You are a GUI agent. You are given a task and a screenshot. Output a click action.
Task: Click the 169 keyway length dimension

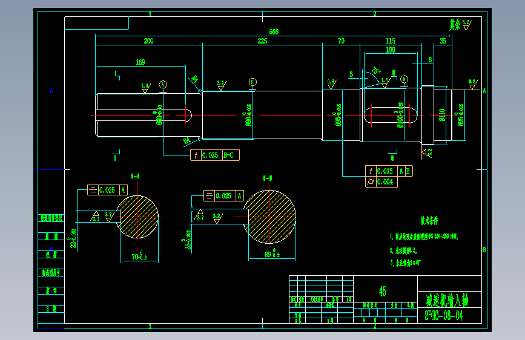140,62
